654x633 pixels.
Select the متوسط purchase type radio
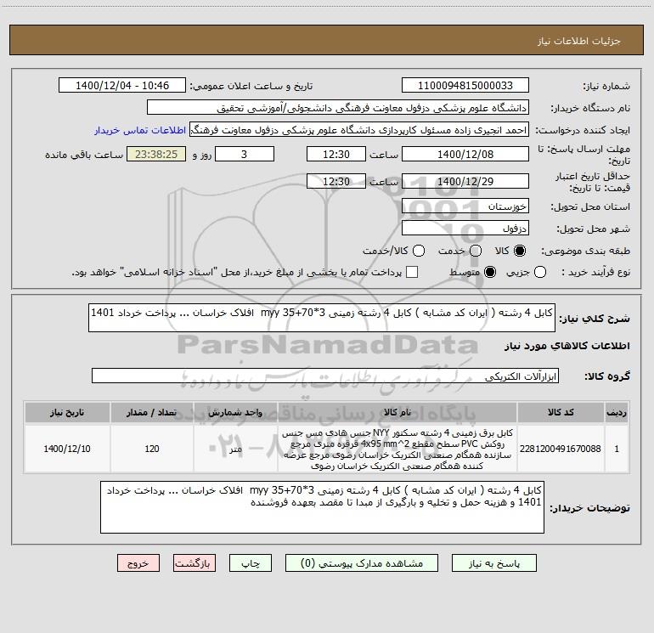pyautogui.click(x=490, y=272)
